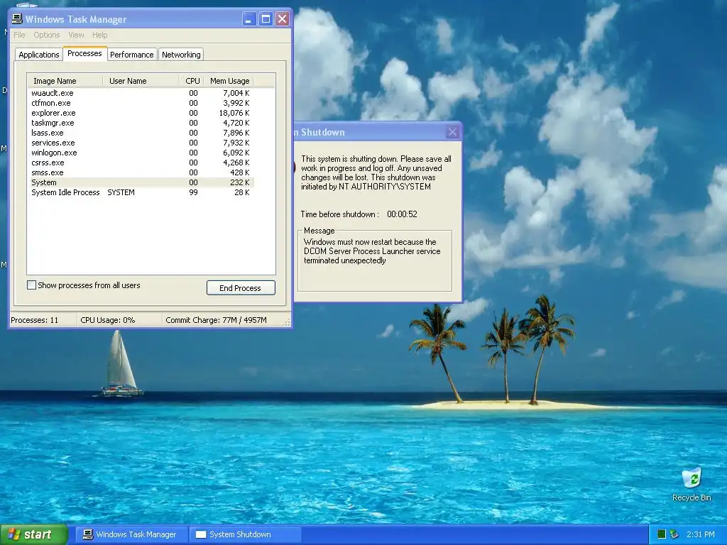Select the services.exe process

tap(141, 143)
